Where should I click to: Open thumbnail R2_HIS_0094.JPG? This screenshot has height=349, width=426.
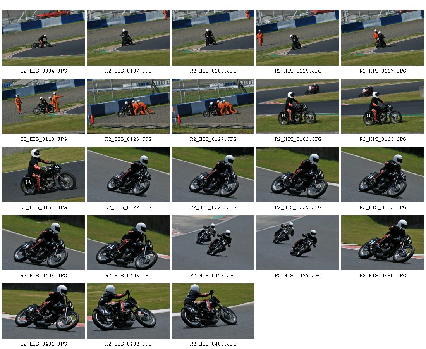coord(43,38)
